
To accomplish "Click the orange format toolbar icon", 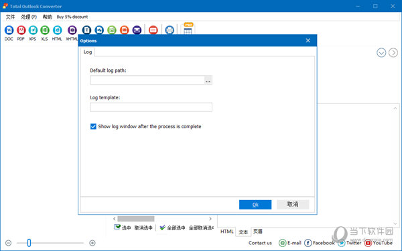I will 125,30.
